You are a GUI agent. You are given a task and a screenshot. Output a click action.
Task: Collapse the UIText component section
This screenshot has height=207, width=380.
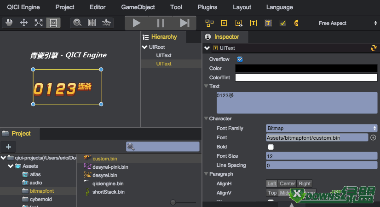click(207, 48)
